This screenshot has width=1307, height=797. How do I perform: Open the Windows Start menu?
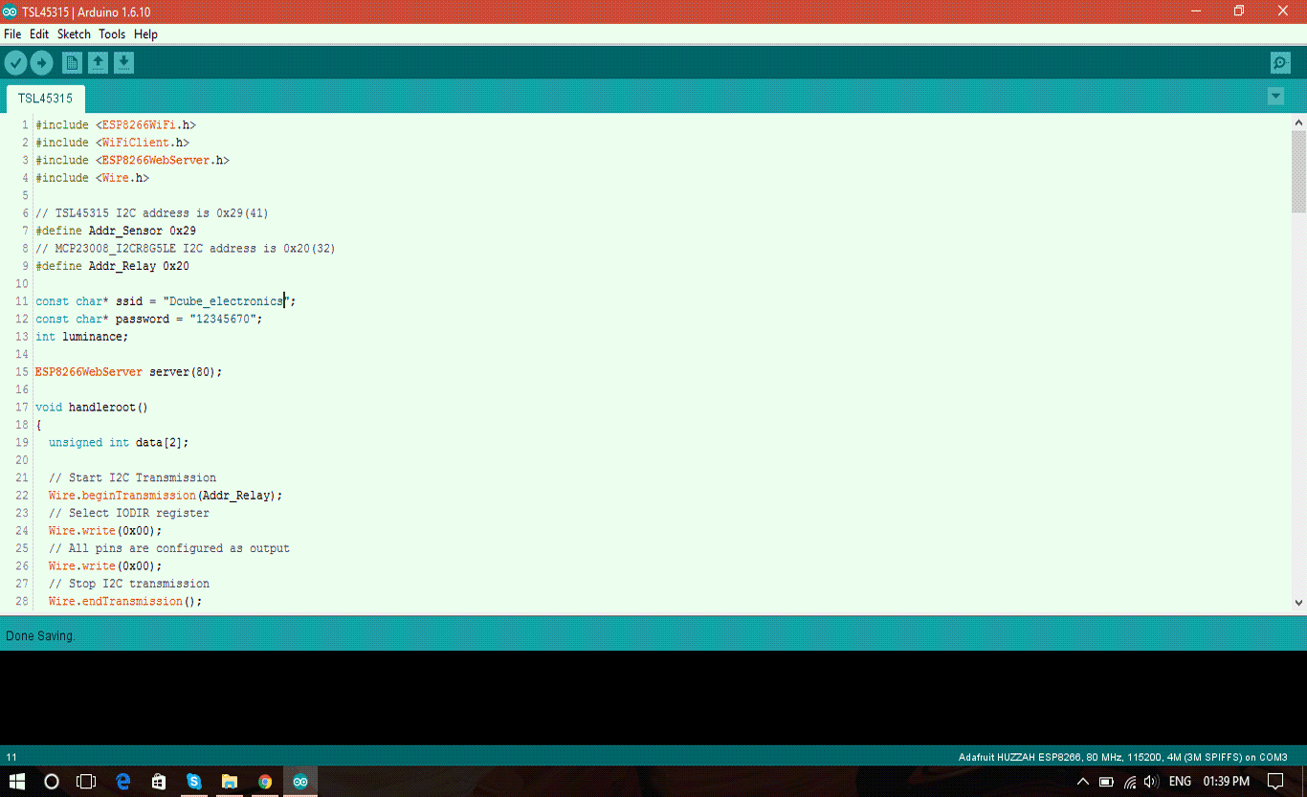(x=17, y=782)
